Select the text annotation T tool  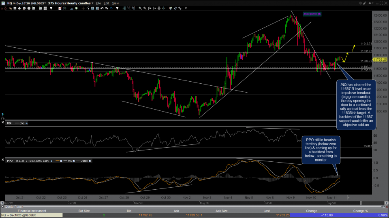coord(93,8)
